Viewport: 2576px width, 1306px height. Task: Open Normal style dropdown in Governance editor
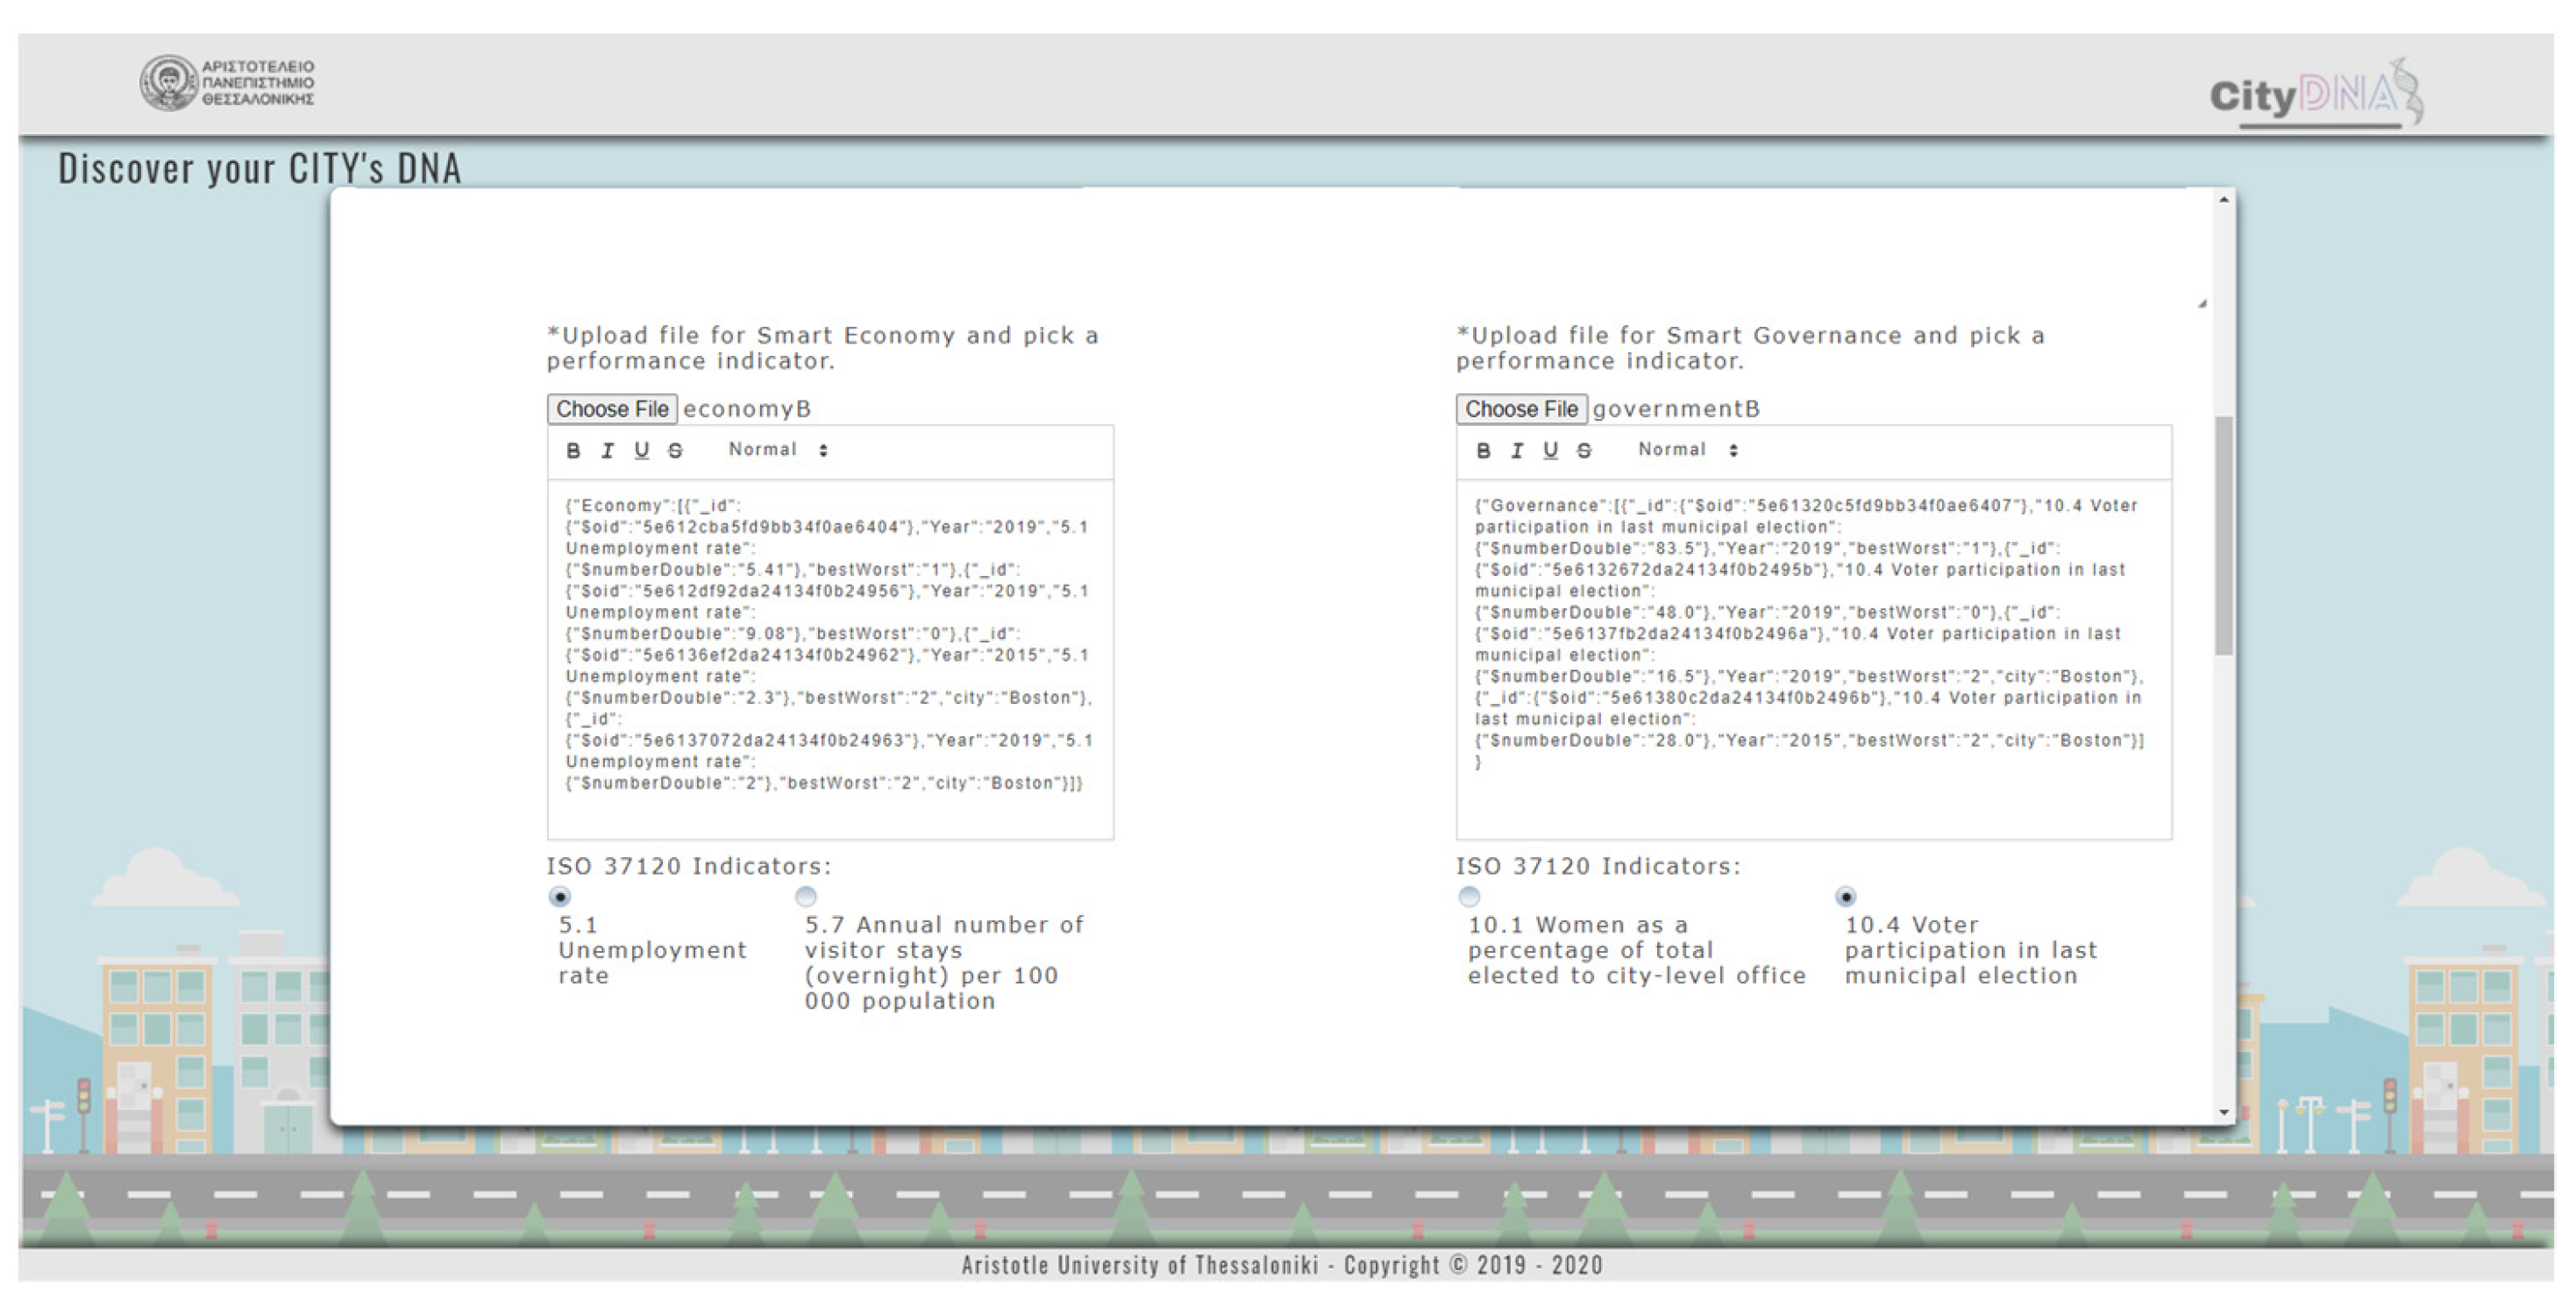[x=1688, y=450]
